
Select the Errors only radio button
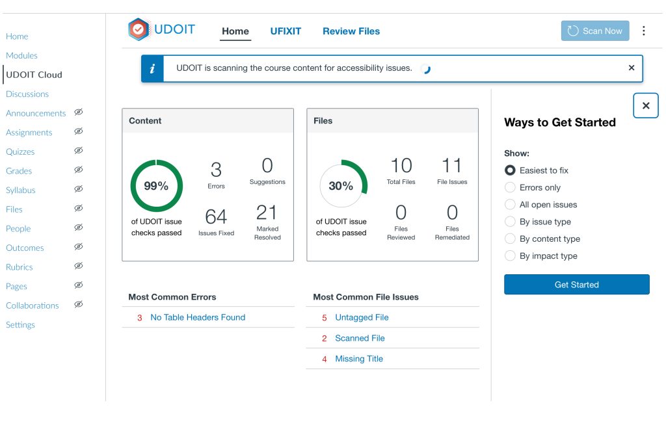tap(511, 187)
